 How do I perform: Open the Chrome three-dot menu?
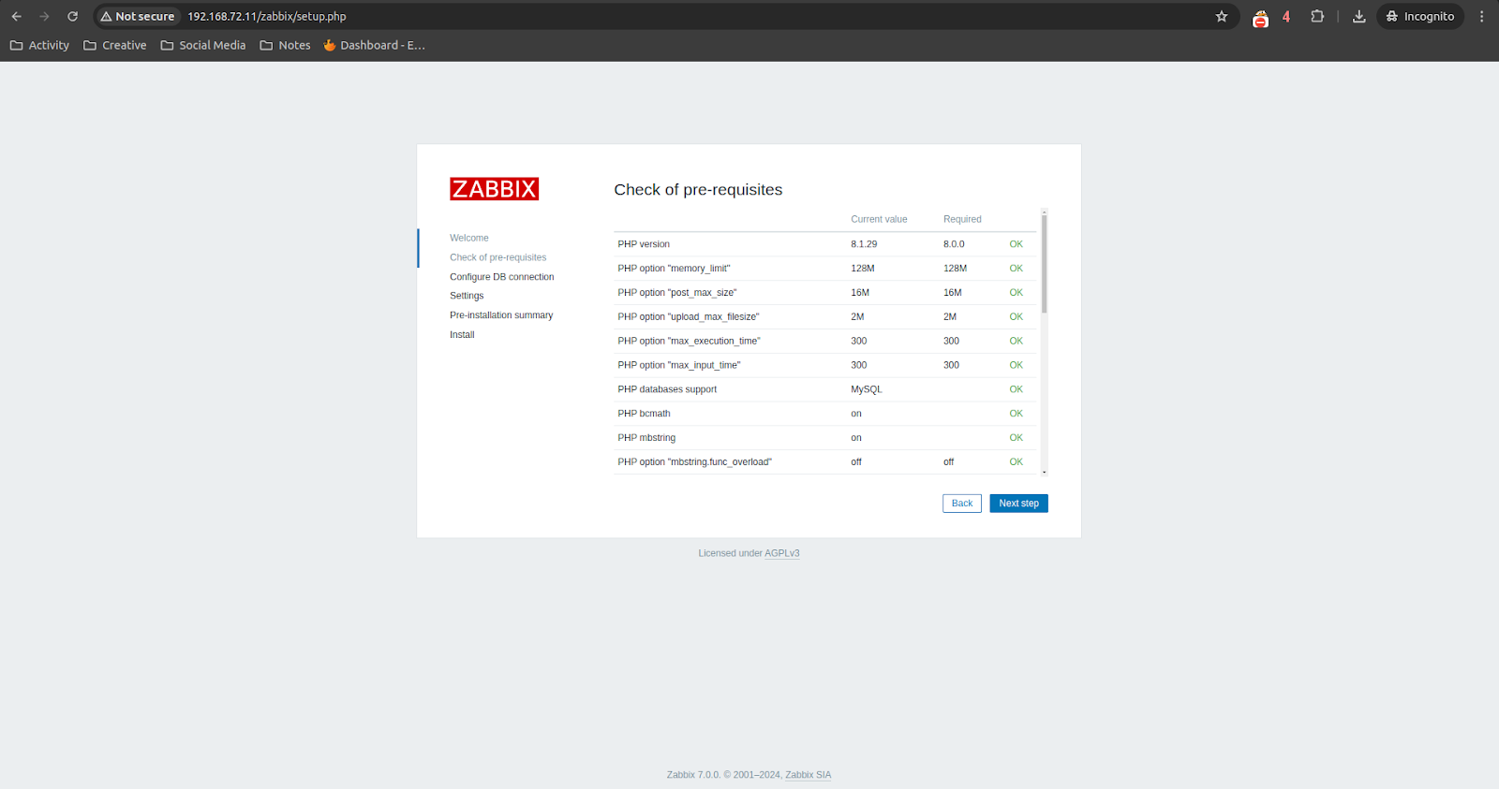tap(1481, 17)
